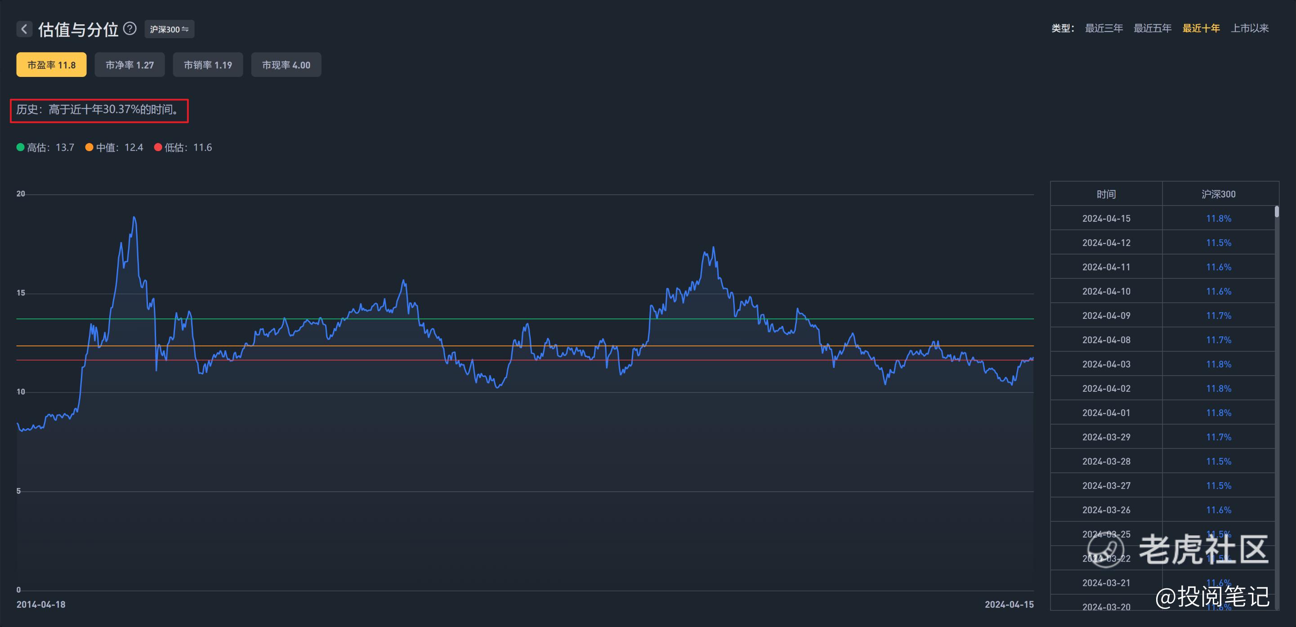Click the 时间 column header
The height and width of the screenshot is (627, 1296).
[x=1106, y=194]
